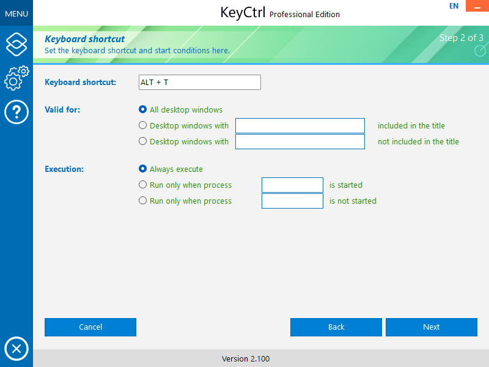Focus the Keyboard shortcut field showing ALT + T
Viewport: 489px width, 367px height.
[200, 82]
